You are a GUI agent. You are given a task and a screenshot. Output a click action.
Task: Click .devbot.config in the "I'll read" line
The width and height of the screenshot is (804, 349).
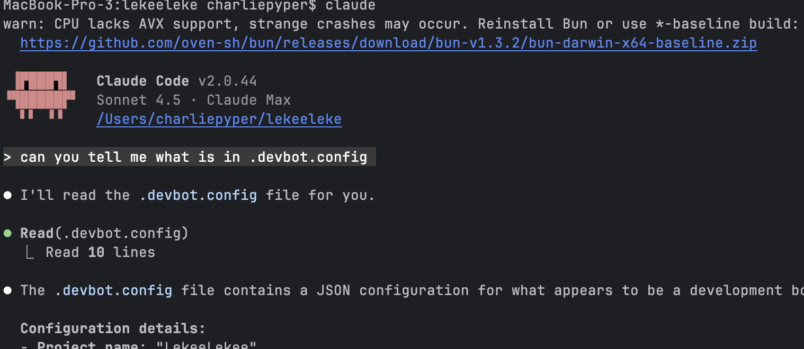click(x=198, y=195)
